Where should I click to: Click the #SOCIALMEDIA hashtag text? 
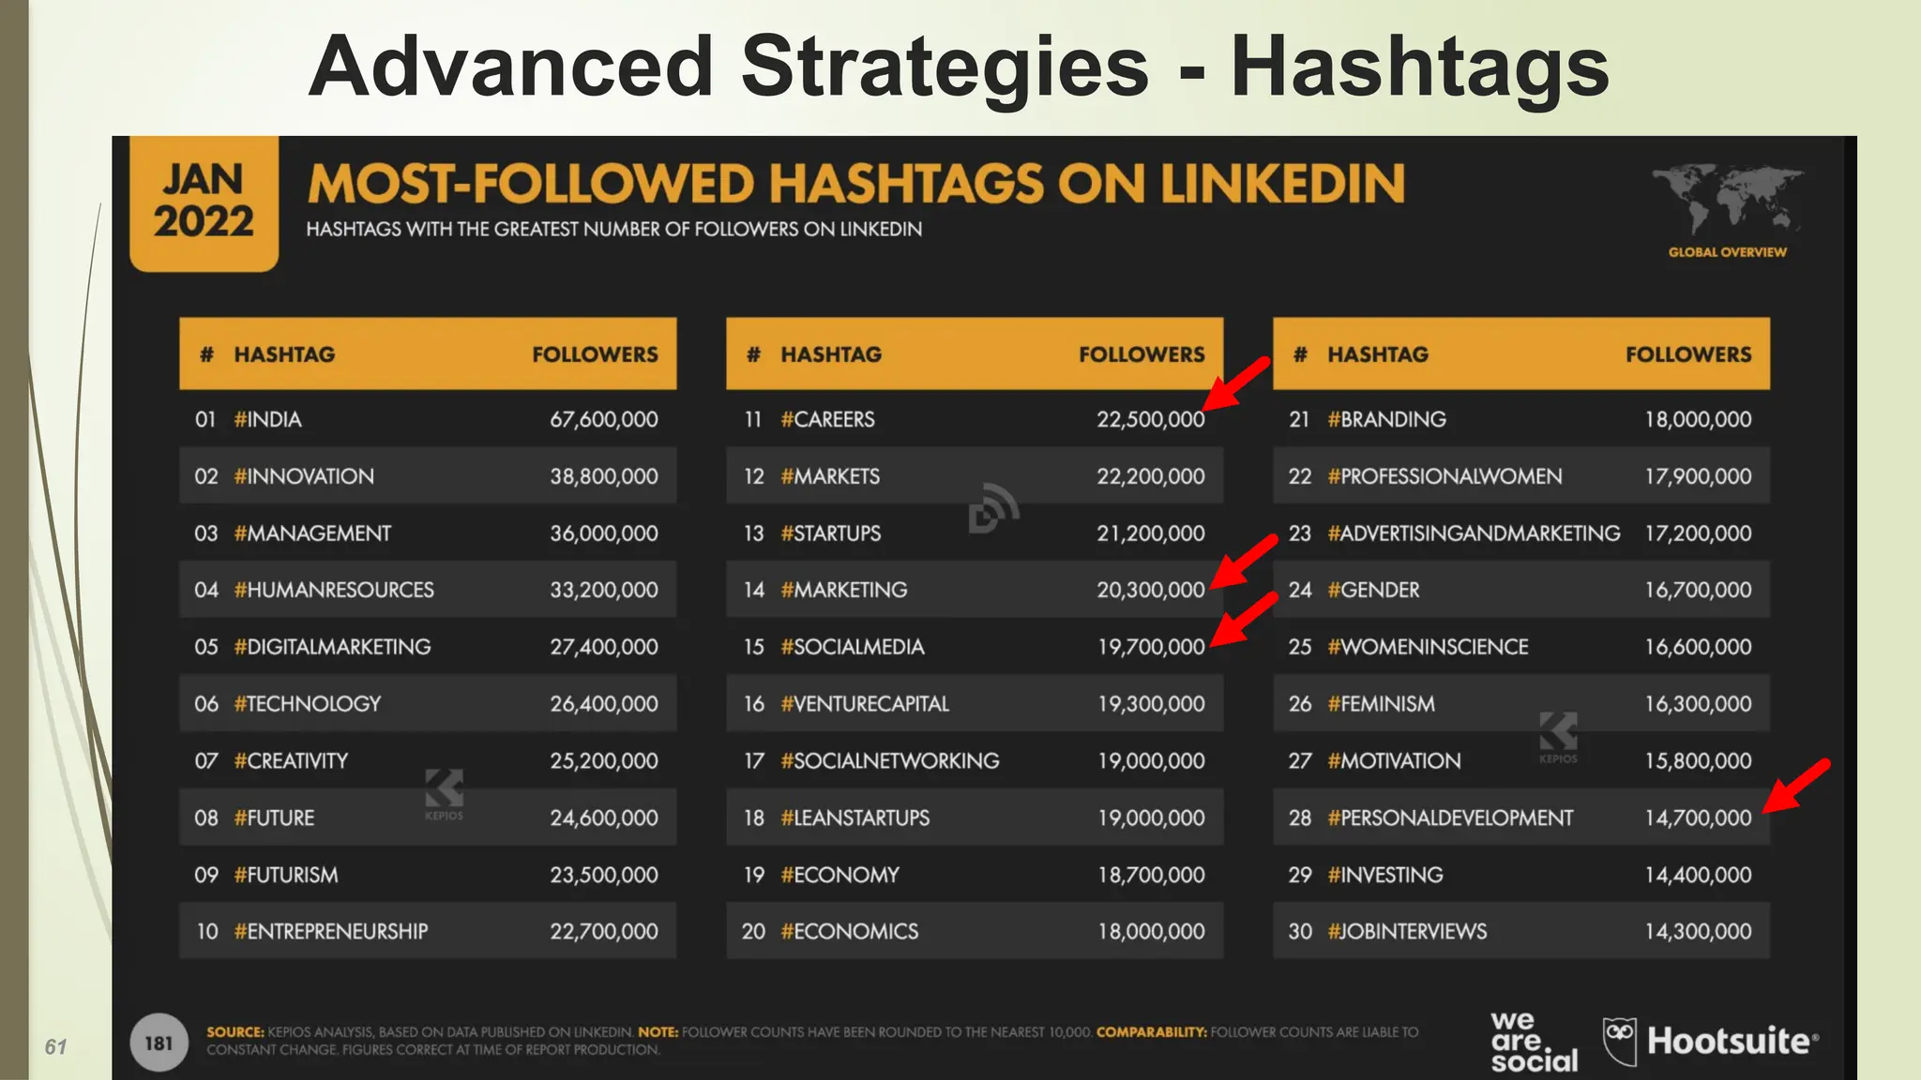click(853, 647)
